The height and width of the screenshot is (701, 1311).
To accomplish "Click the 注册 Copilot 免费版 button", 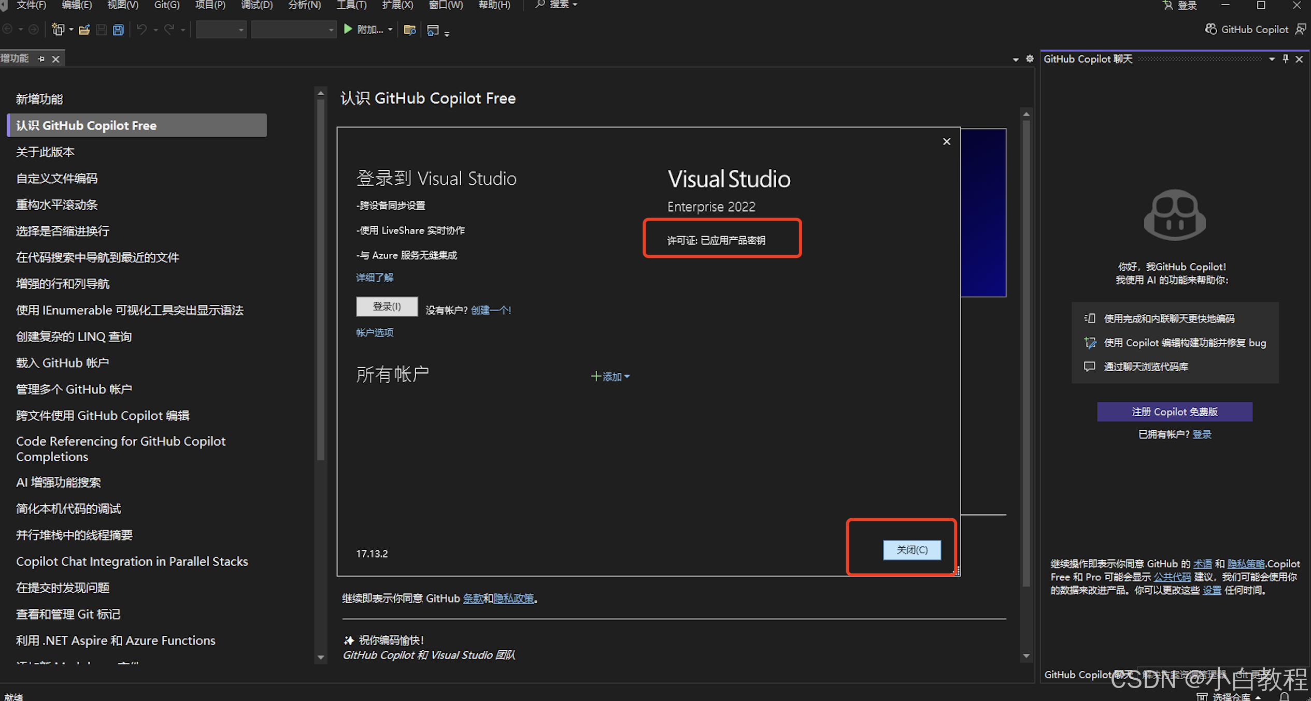I will click(x=1174, y=412).
